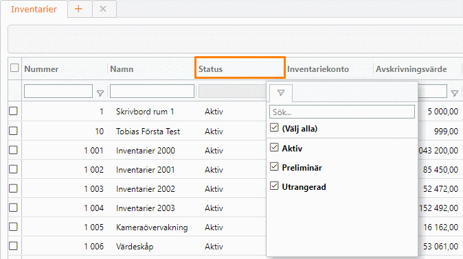Open the Inventarier tab

point(34,9)
